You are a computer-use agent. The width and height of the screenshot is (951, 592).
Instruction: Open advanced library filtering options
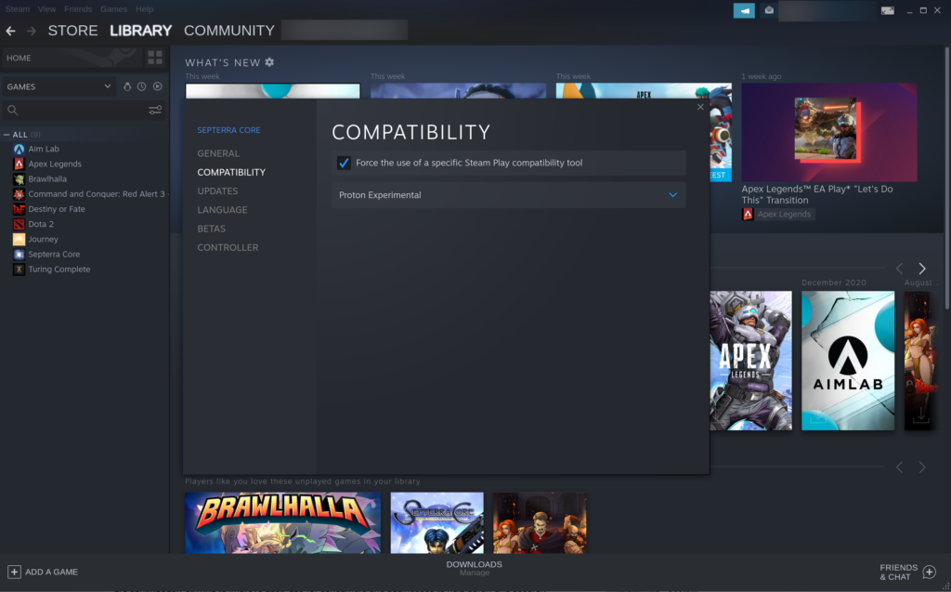tap(156, 110)
